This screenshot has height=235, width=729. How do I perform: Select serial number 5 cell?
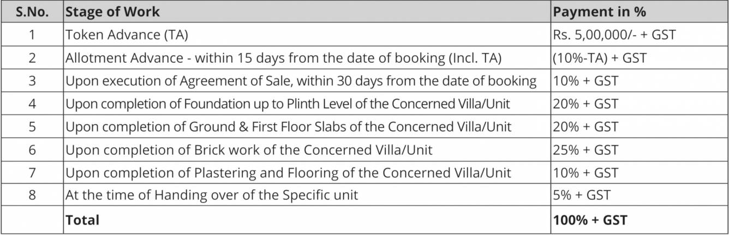pyautogui.click(x=32, y=127)
